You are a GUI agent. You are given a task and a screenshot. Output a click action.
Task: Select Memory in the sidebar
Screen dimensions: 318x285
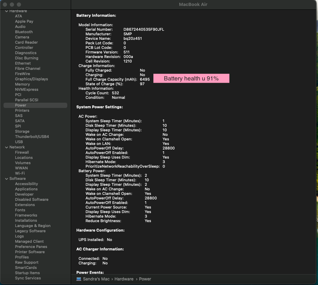(22, 84)
